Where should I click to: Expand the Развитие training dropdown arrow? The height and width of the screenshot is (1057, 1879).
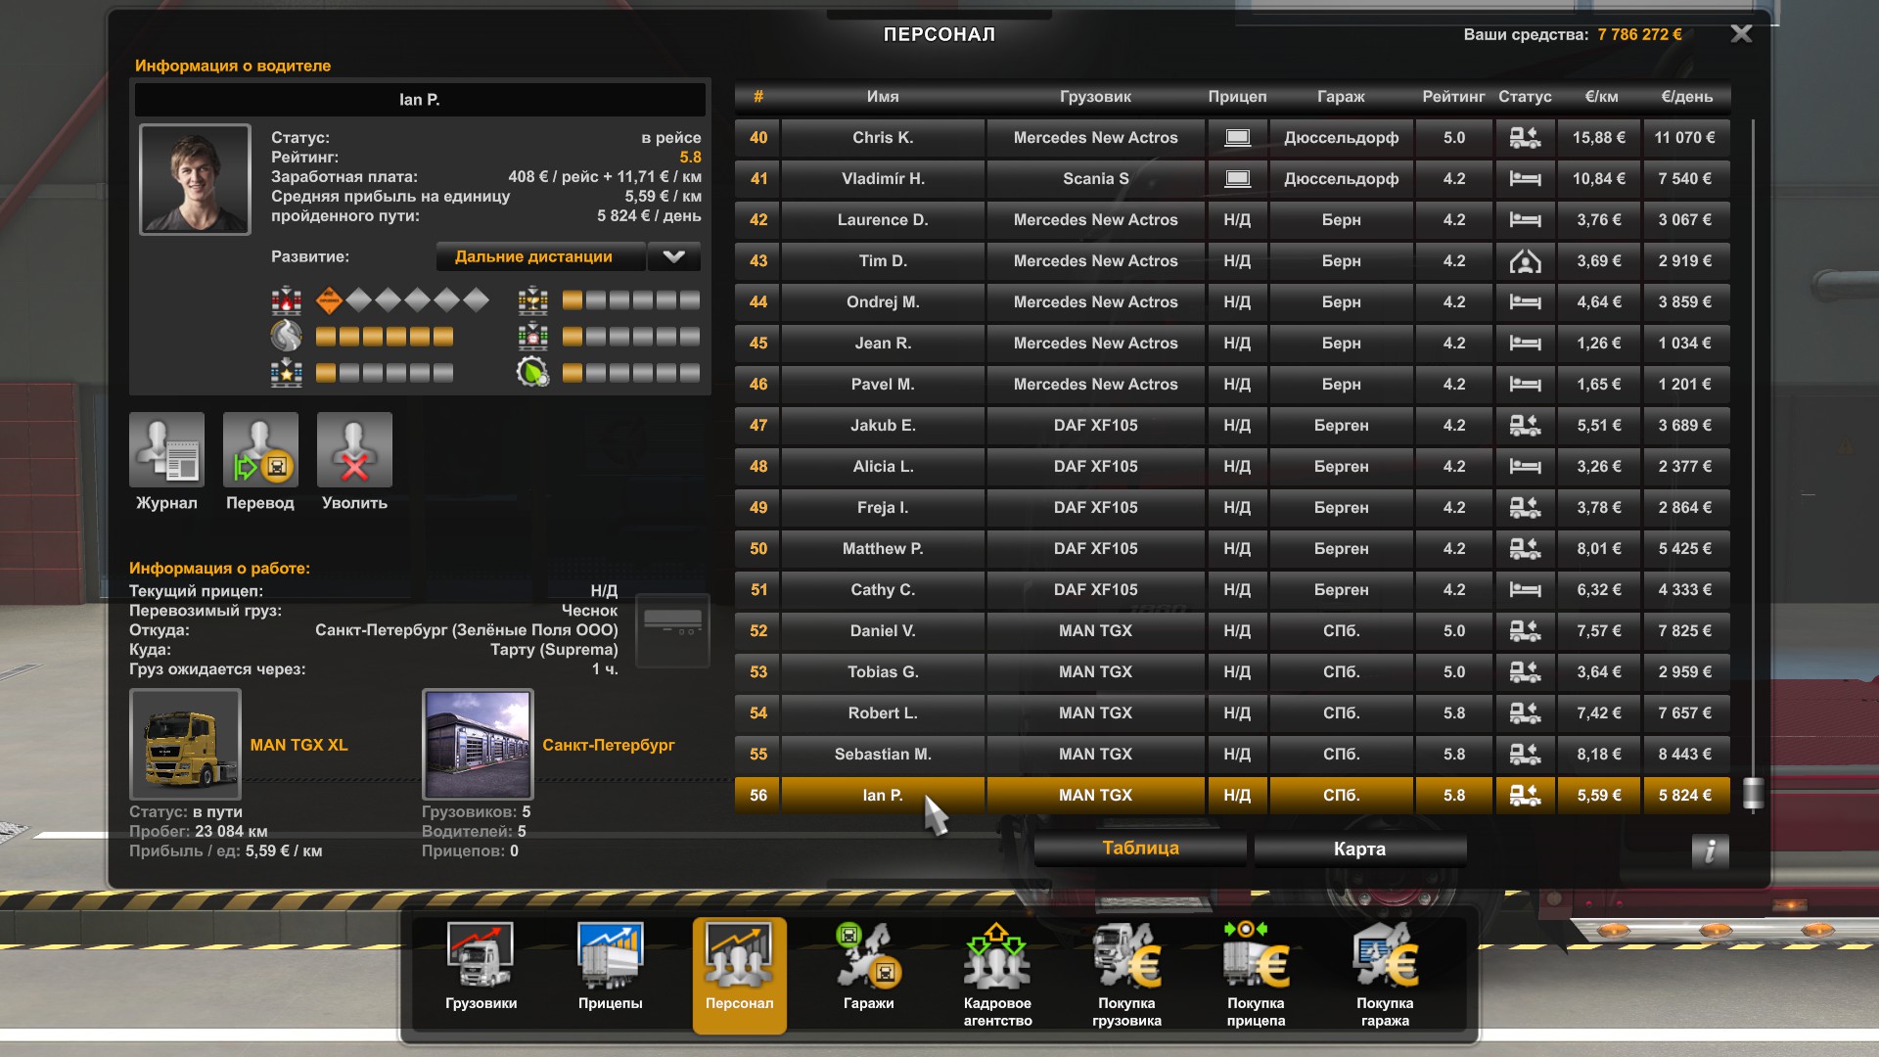tap(673, 256)
